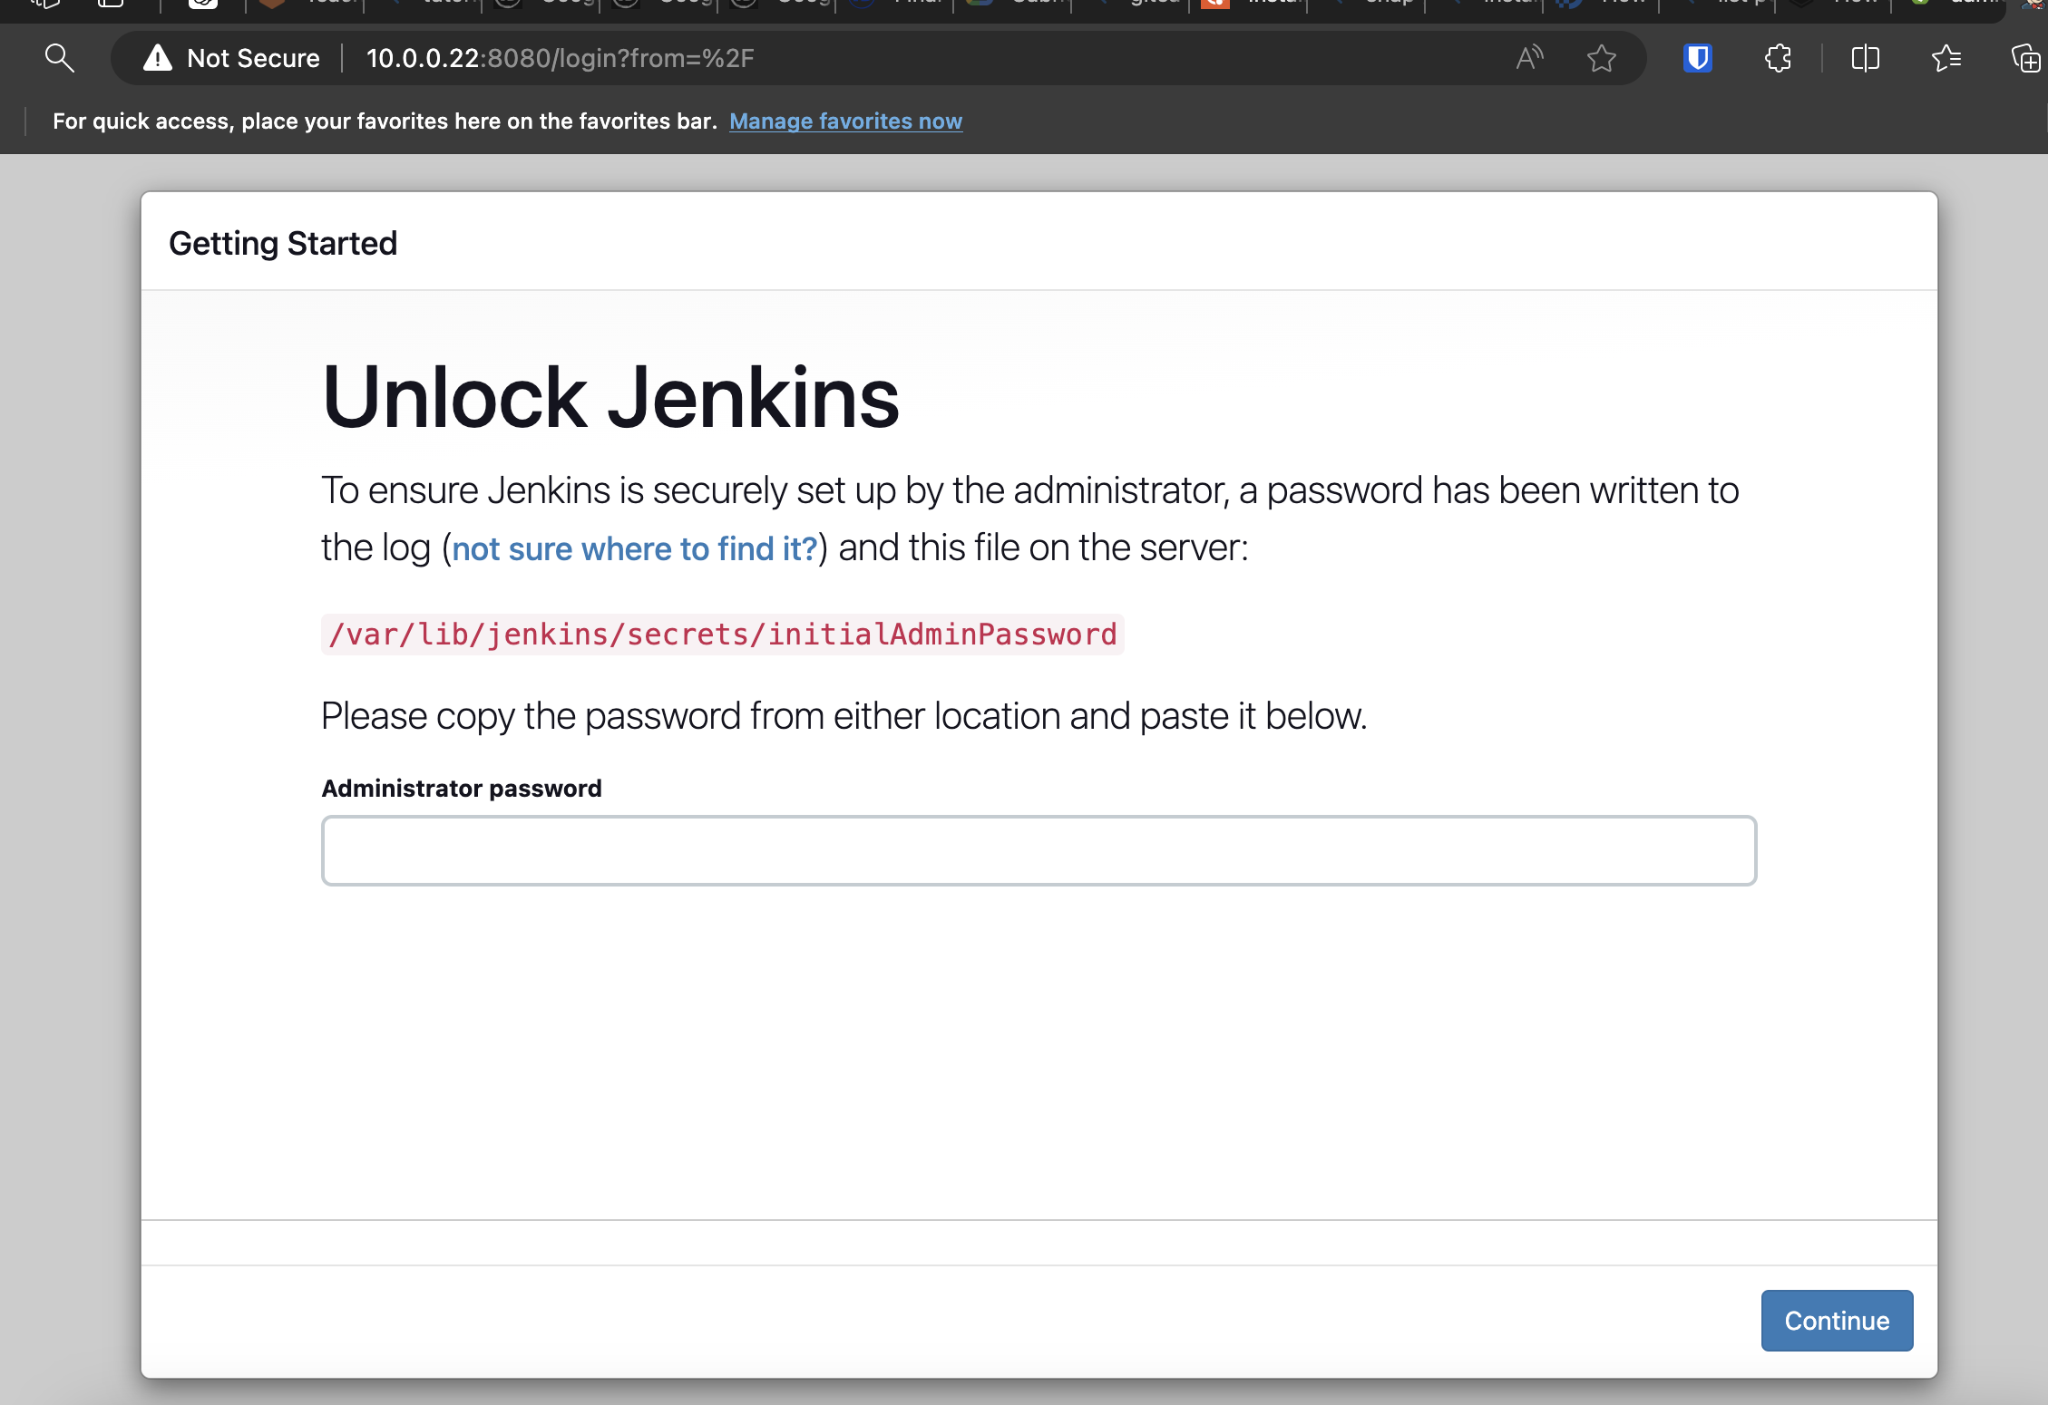The width and height of the screenshot is (2048, 1405).
Task: Click the Administrator password label
Action: tap(462, 788)
